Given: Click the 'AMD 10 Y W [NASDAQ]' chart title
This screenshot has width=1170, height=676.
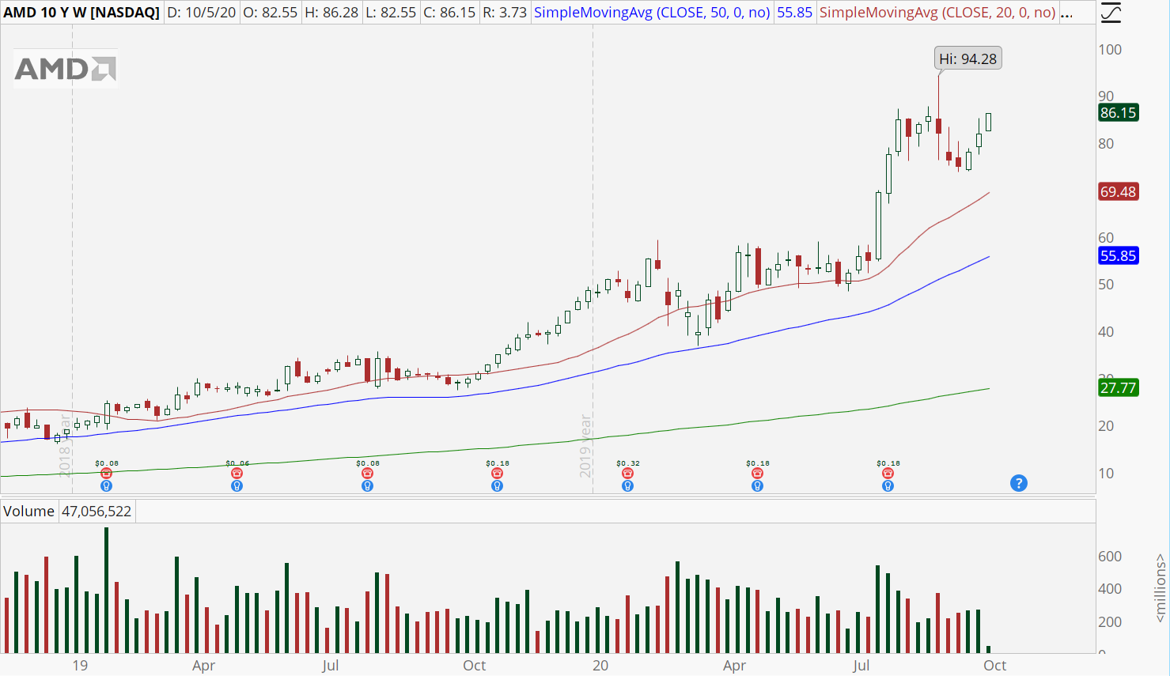Looking at the screenshot, I should click(81, 13).
